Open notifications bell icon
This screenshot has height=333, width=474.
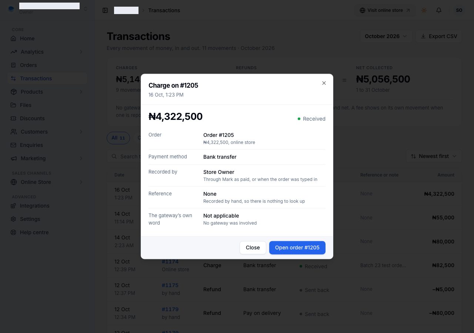(x=439, y=10)
